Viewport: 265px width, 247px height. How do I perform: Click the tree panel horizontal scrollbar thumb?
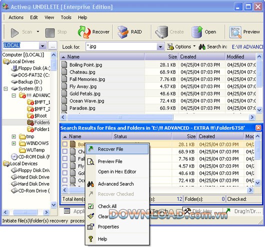[x=25, y=212]
